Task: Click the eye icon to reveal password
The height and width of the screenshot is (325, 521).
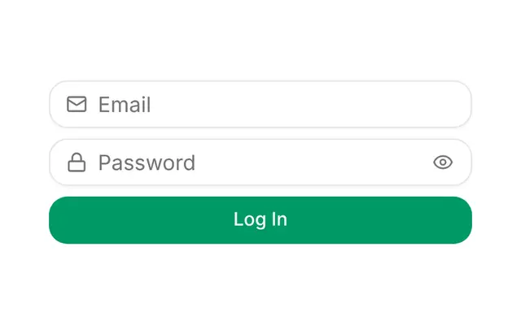Action: [x=443, y=162]
